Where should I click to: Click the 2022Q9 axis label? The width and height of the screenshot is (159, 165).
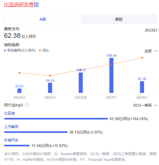click(81, 98)
